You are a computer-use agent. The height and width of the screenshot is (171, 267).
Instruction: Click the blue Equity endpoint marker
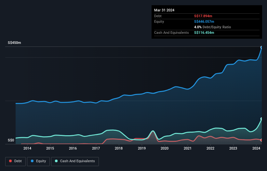[x=261, y=47]
